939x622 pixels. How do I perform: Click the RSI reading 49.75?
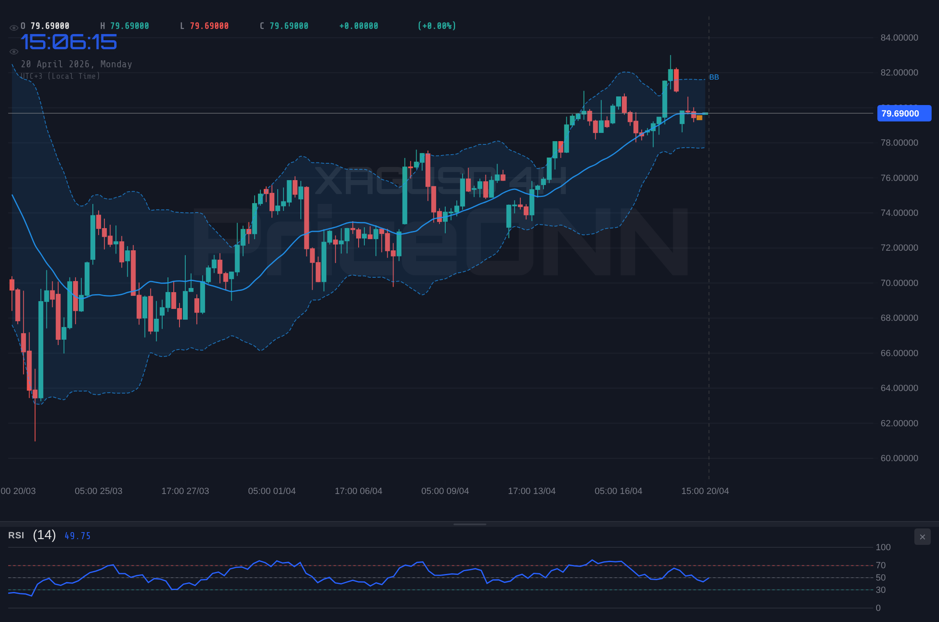tap(77, 536)
